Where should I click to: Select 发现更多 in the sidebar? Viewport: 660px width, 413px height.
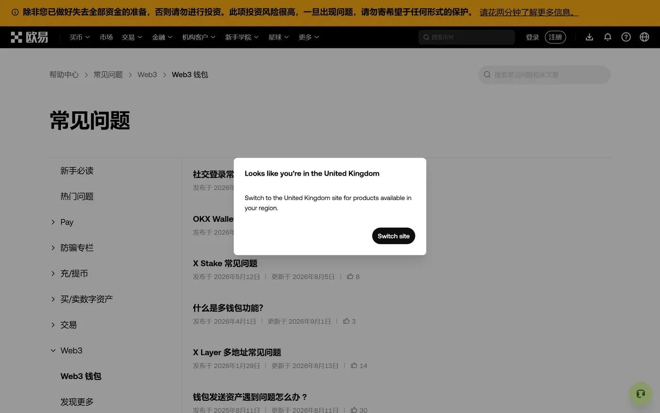pyautogui.click(x=77, y=402)
